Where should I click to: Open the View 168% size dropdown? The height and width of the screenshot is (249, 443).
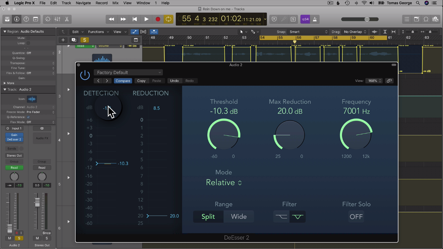[x=374, y=81]
